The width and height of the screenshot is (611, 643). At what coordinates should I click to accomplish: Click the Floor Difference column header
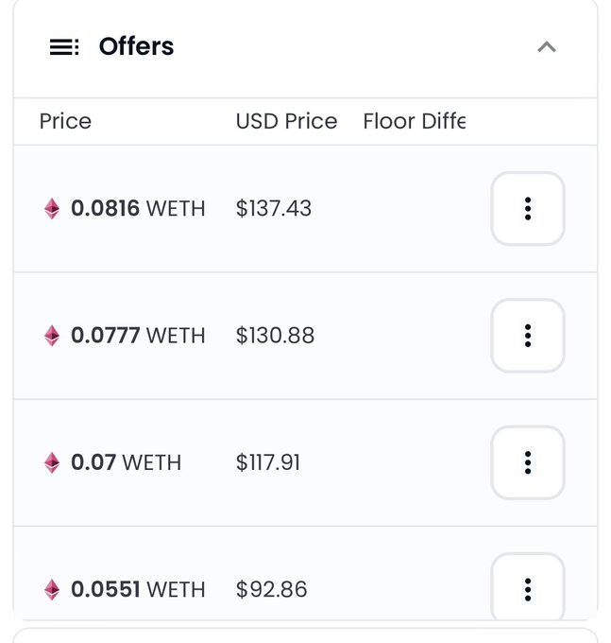tap(414, 121)
